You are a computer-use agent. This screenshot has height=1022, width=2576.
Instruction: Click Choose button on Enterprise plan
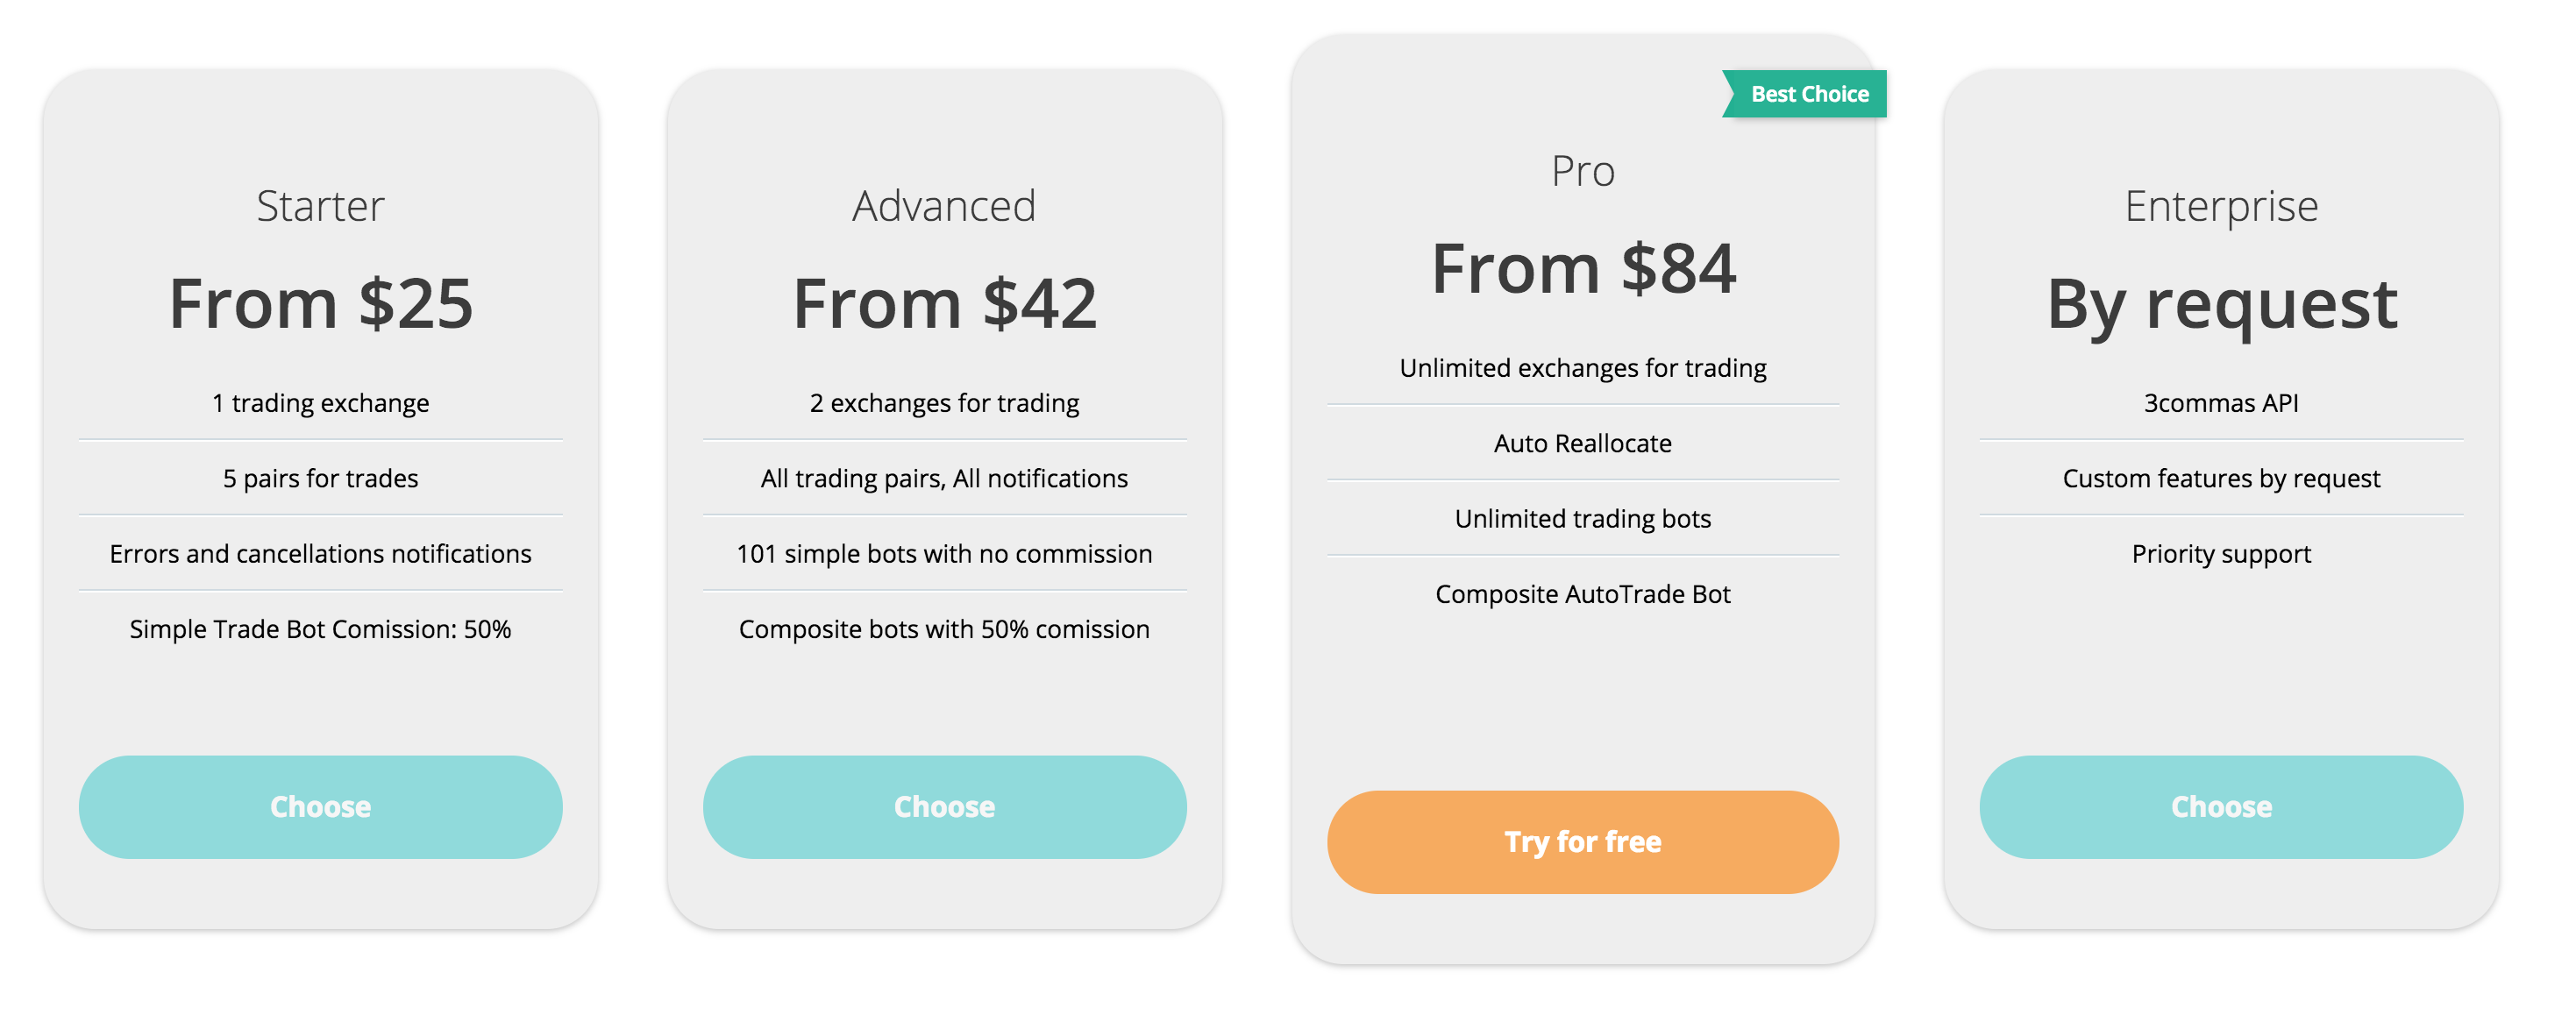2220,806
